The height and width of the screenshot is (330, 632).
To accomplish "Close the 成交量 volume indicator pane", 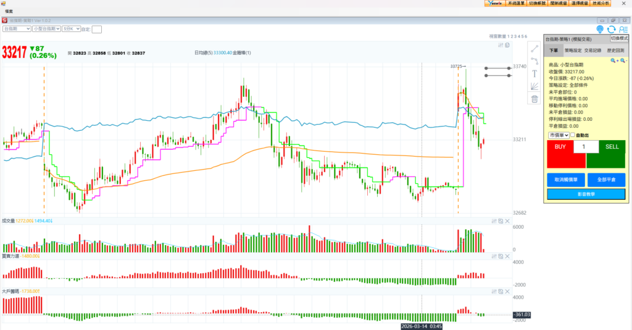I will [507, 221].
